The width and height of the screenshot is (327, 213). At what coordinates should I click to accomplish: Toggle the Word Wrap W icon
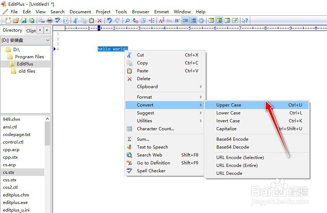point(177,21)
